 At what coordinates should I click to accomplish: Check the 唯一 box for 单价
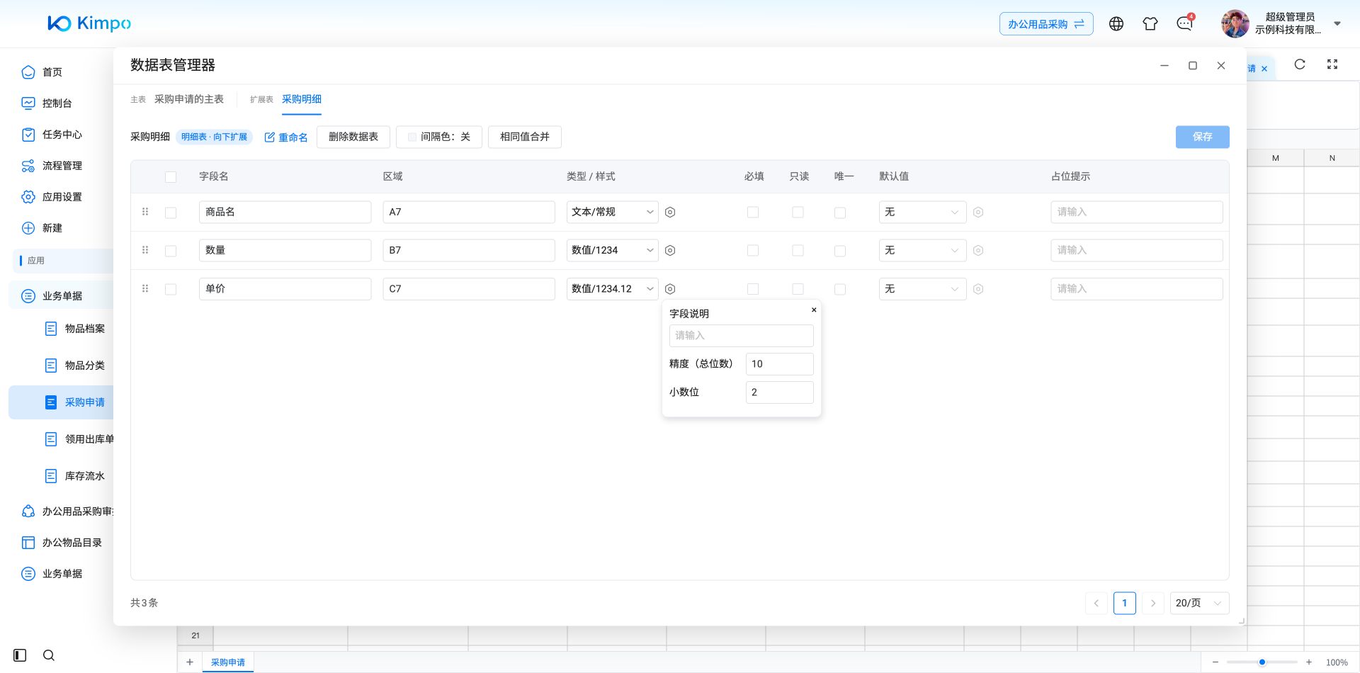[840, 289]
